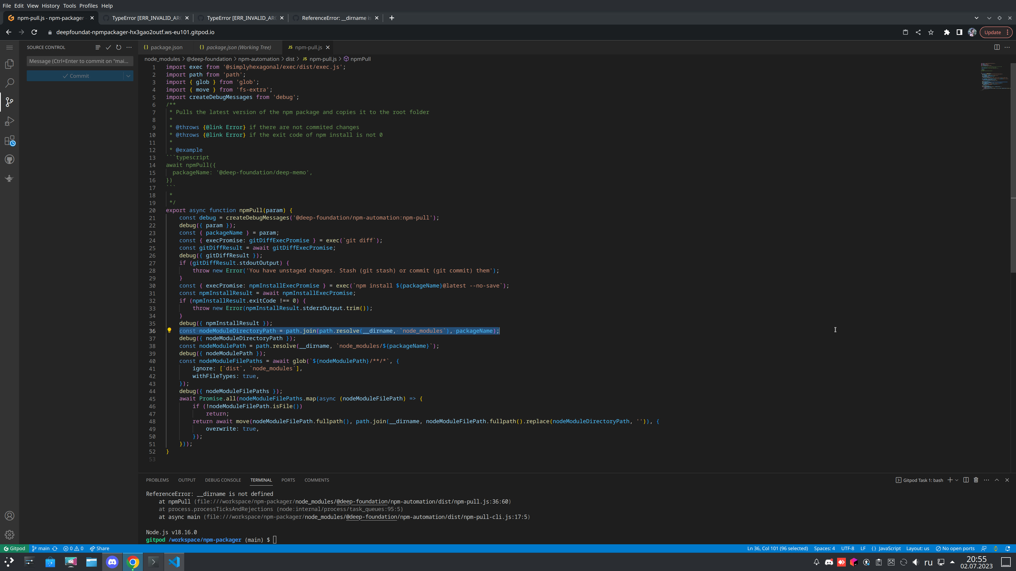Switch to the PROBLEMS panel tab

[x=157, y=480]
